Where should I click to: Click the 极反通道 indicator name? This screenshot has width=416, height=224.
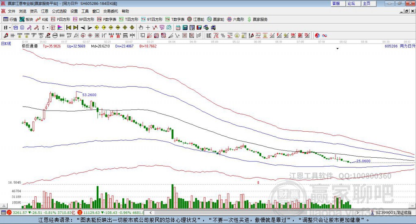(x=30, y=46)
